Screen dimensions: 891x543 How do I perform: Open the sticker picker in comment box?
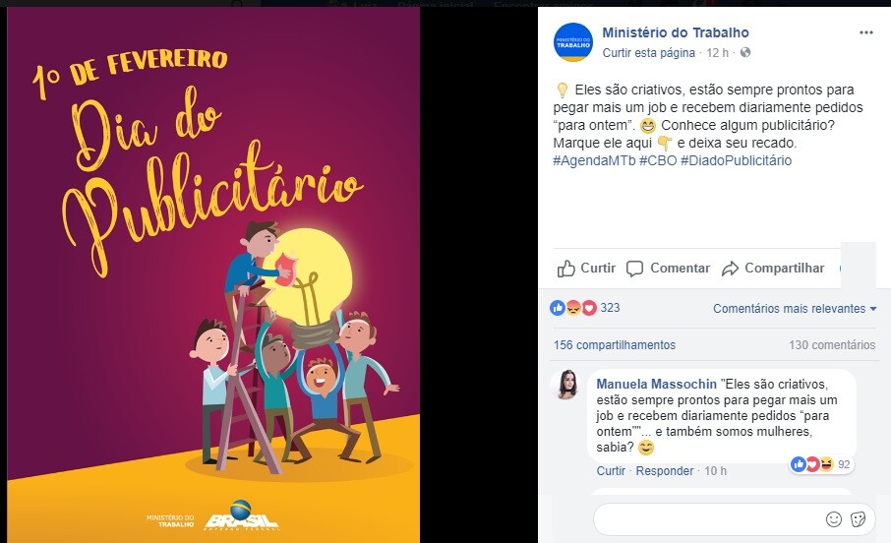[x=858, y=519]
